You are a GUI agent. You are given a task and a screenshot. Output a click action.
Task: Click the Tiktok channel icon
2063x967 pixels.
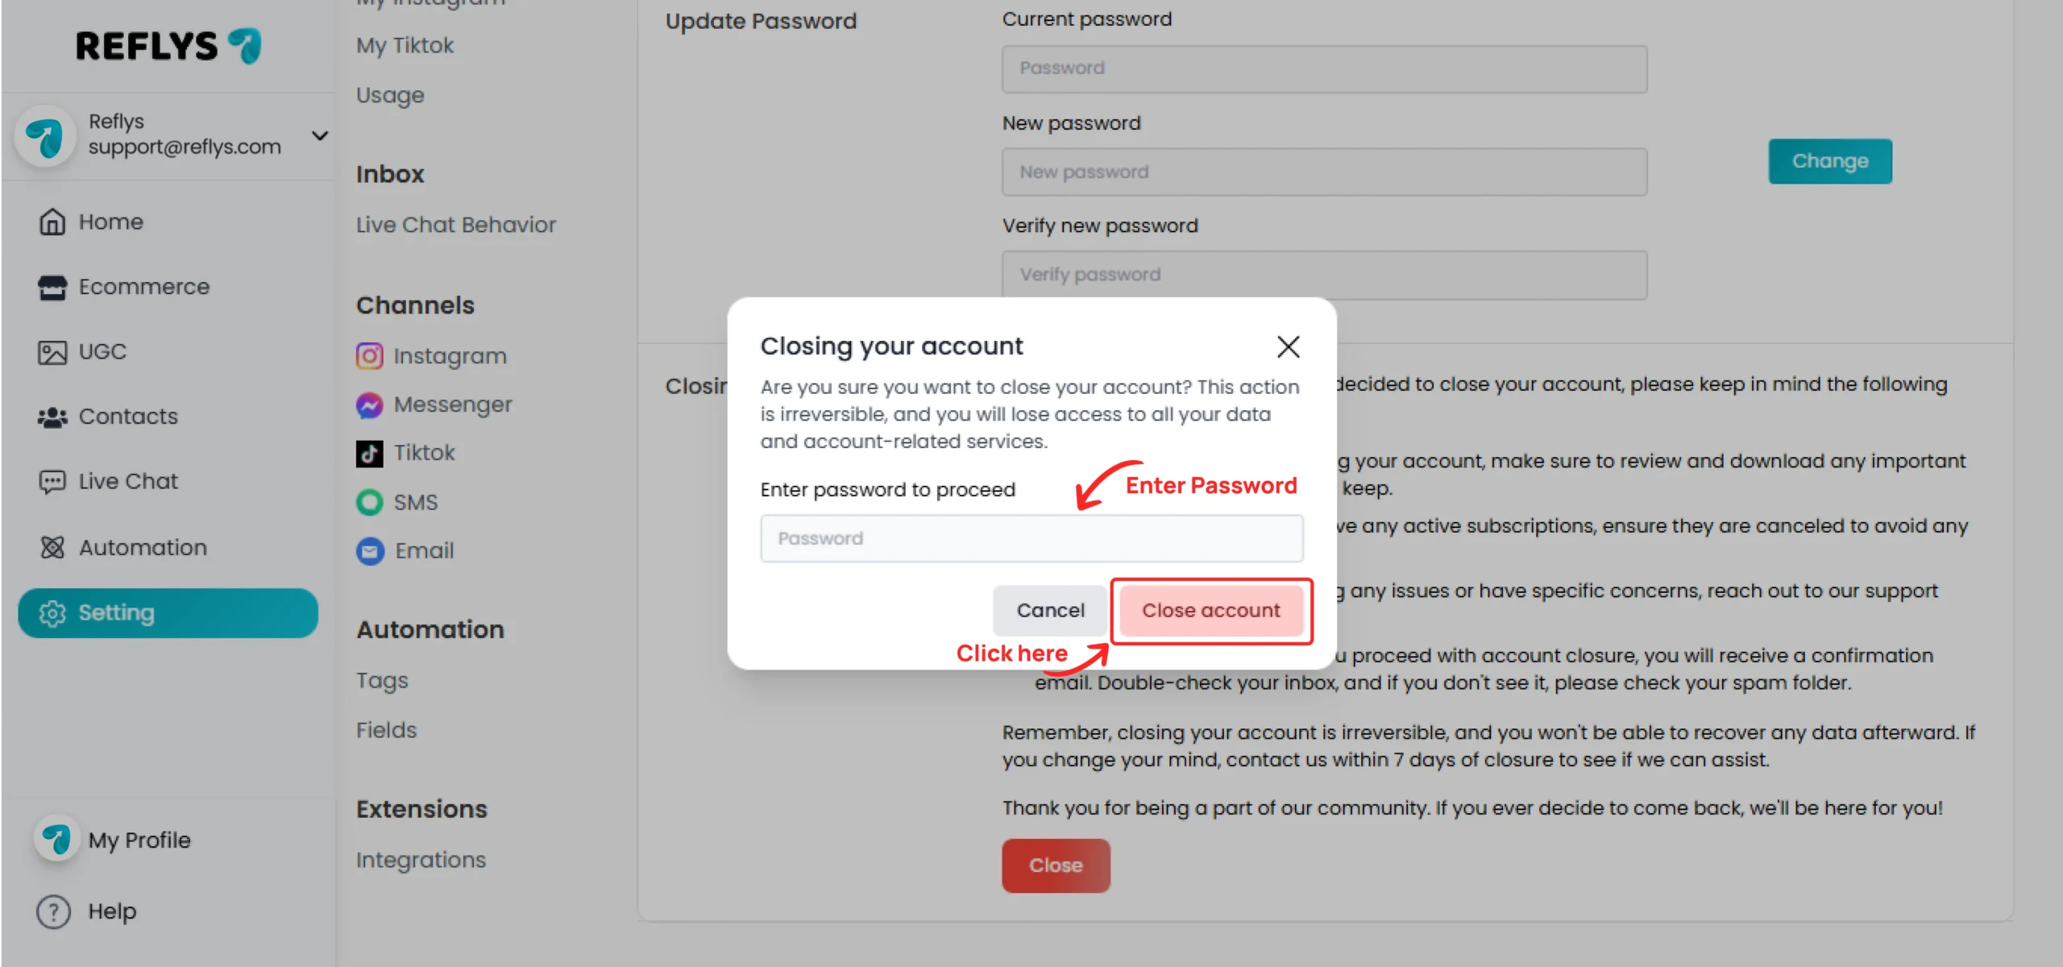370,454
